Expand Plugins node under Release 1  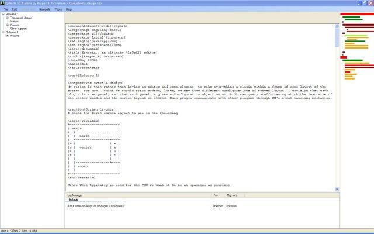(x=8, y=25)
